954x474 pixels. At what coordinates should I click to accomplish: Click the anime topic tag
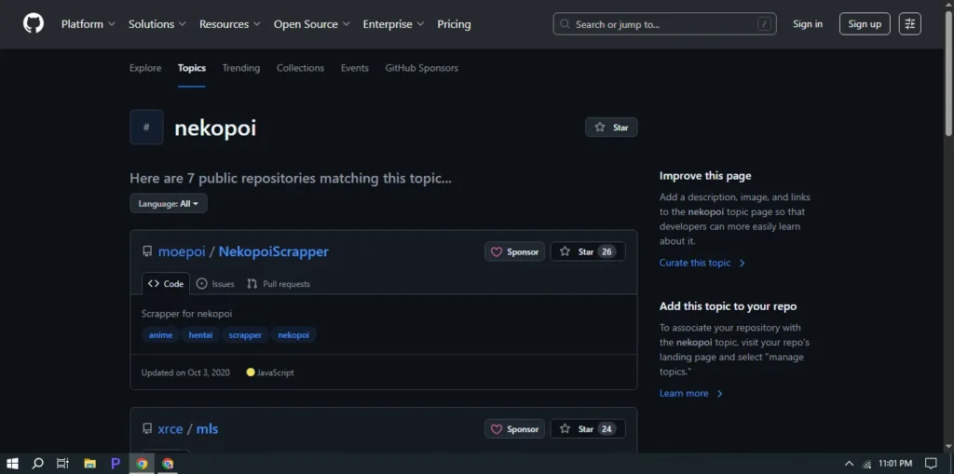coord(160,335)
